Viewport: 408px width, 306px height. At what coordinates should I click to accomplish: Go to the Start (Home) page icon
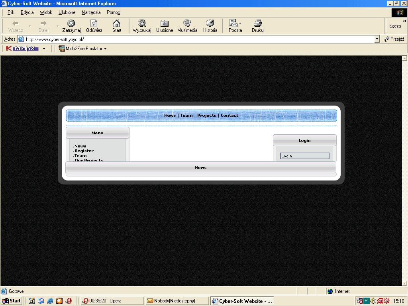pos(116,24)
